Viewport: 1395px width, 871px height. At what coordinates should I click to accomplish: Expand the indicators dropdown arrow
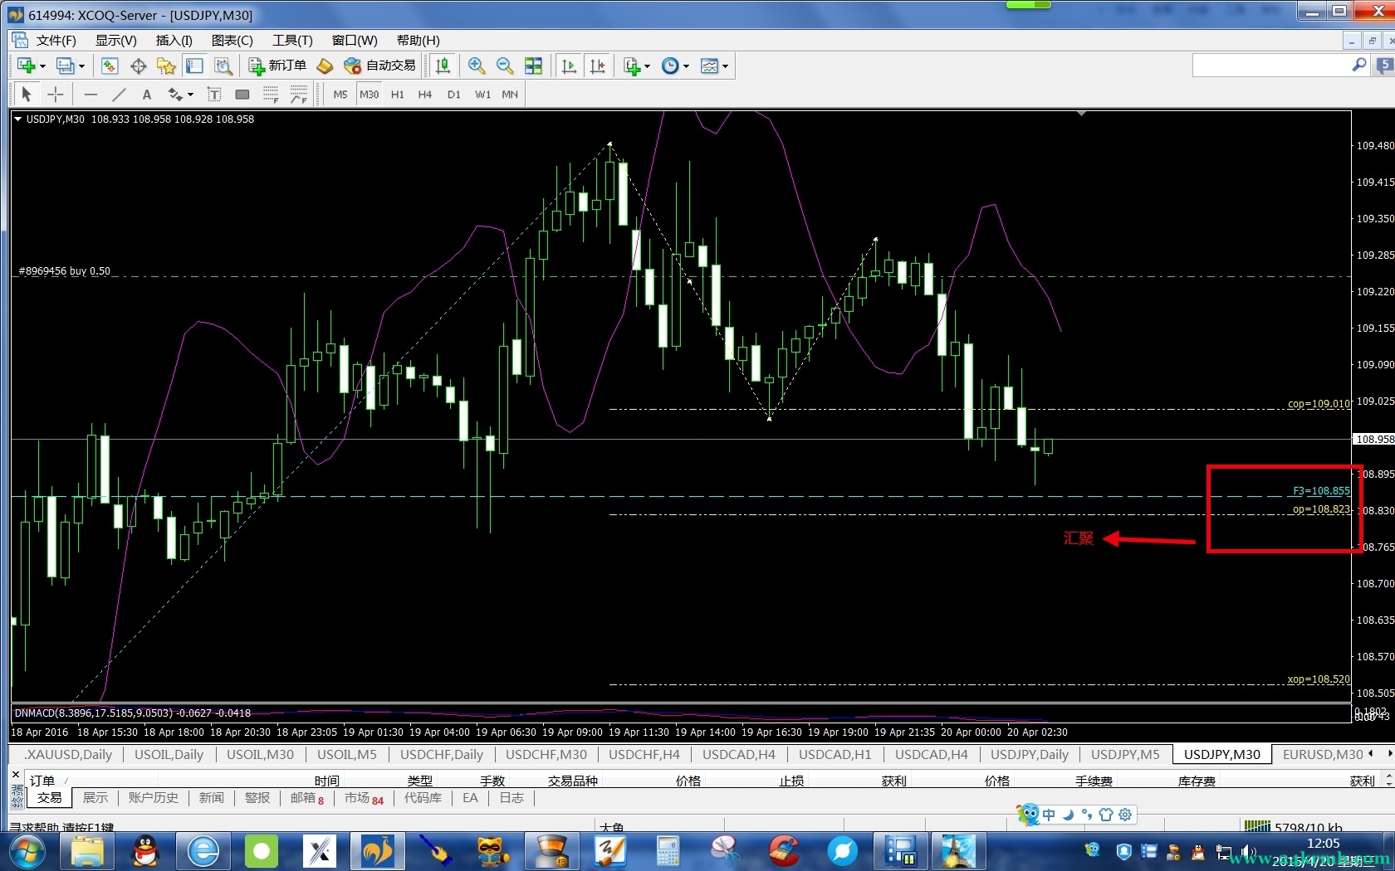[x=647, y=66]
